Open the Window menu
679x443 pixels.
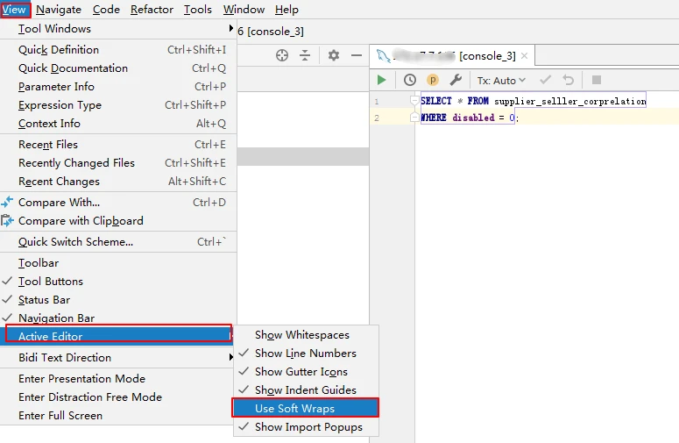tap(244, 9)
